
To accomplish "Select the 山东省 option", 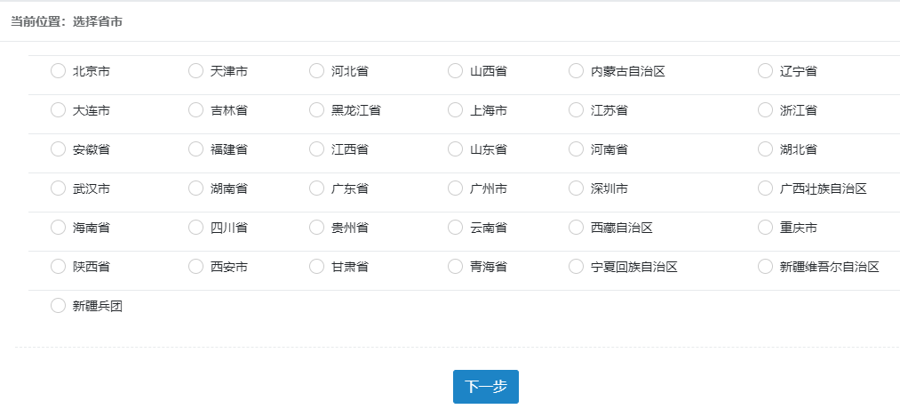I will coord(456,149).
